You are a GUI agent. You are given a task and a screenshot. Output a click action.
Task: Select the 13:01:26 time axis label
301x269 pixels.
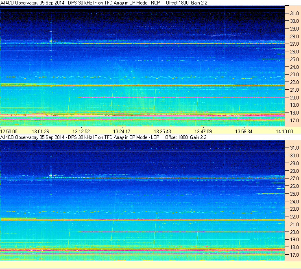click(40, 131)
